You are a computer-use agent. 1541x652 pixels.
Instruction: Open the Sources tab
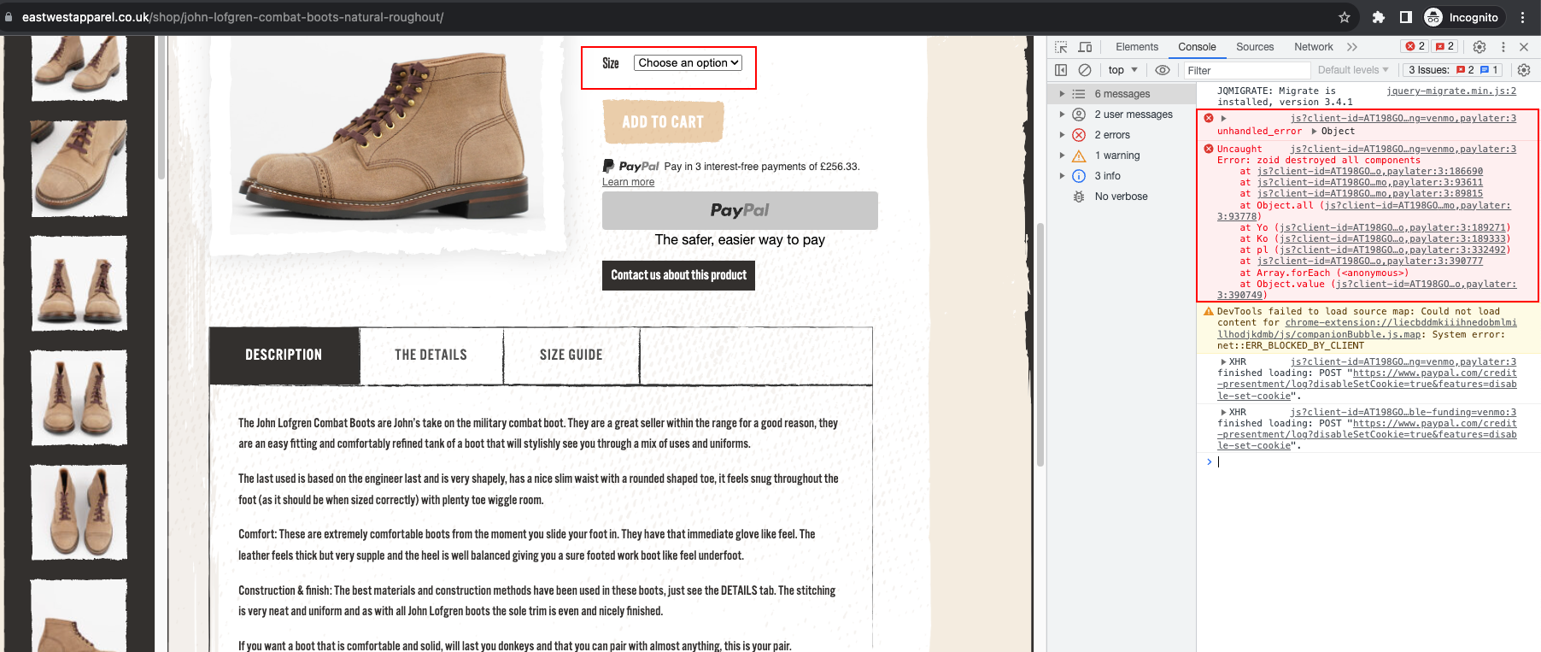point(1255,47)
